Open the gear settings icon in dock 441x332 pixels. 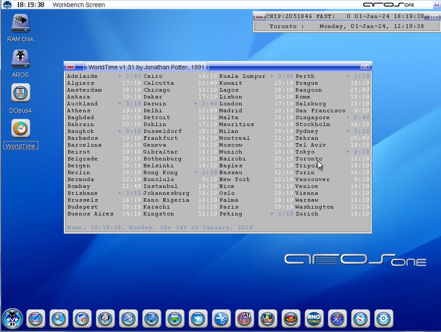(384, 319)
